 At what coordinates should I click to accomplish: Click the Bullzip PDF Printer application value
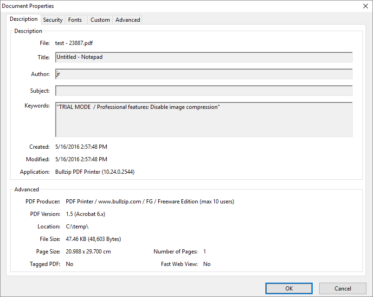click(95, 172)
